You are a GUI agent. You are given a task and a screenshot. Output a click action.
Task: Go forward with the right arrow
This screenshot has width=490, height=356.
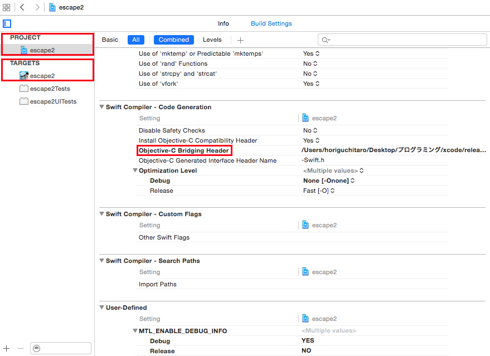point(37,7)
